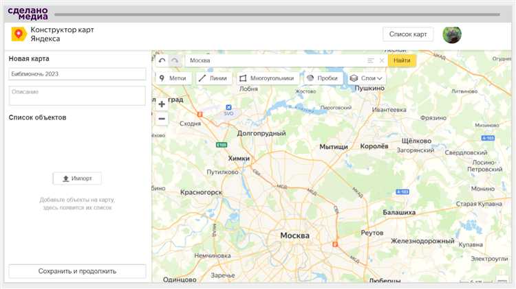Image resolution: width=516 pixels, height=289 pixels.
Task: Click the SVO airport icon on map
Action: (x=228, y=107)
